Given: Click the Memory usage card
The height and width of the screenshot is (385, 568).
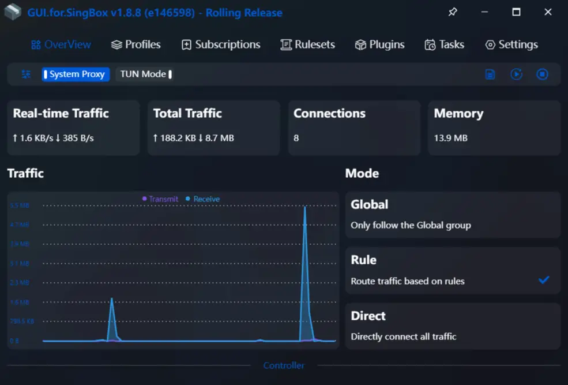Looking at the screenshot, I should [494, 128].
